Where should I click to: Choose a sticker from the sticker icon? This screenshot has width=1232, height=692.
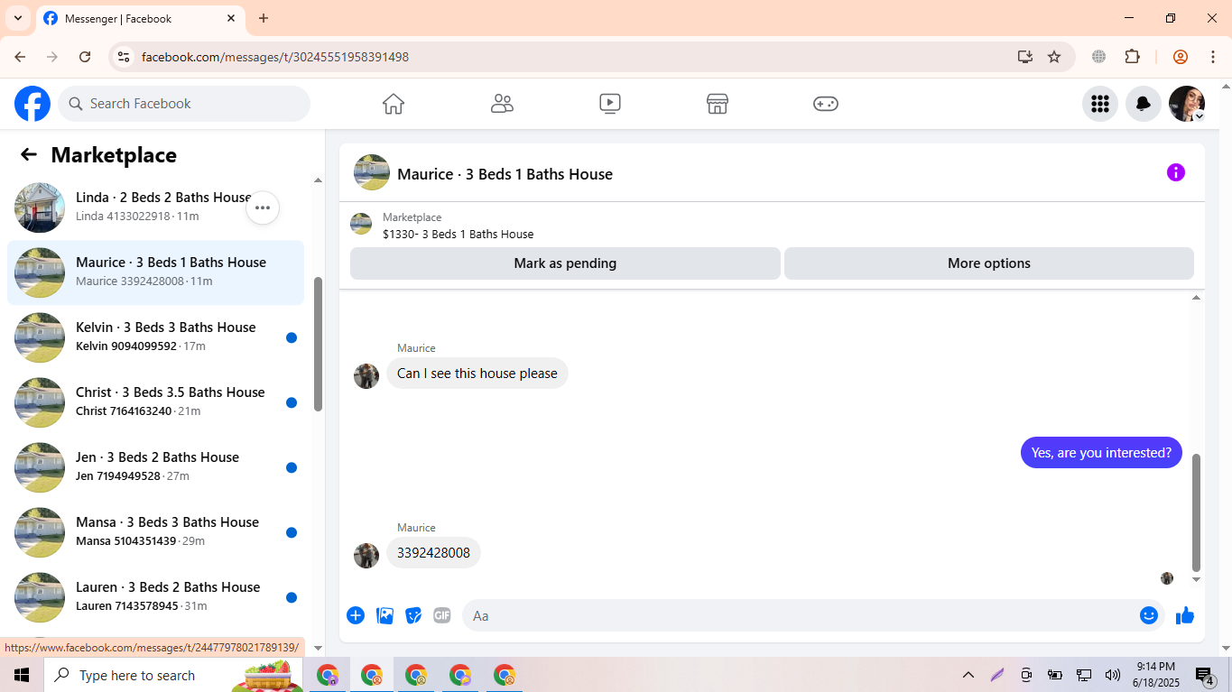(x=413, y=615)
